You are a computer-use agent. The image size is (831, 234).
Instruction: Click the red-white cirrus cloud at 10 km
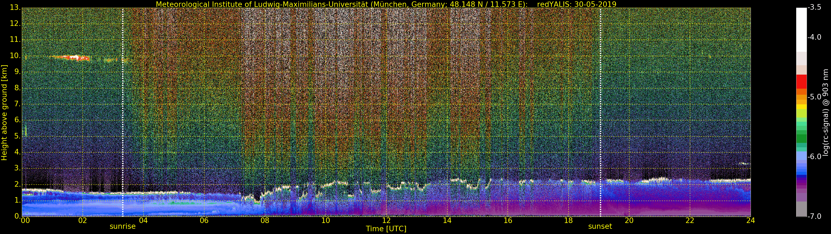(x=72, y=58)
